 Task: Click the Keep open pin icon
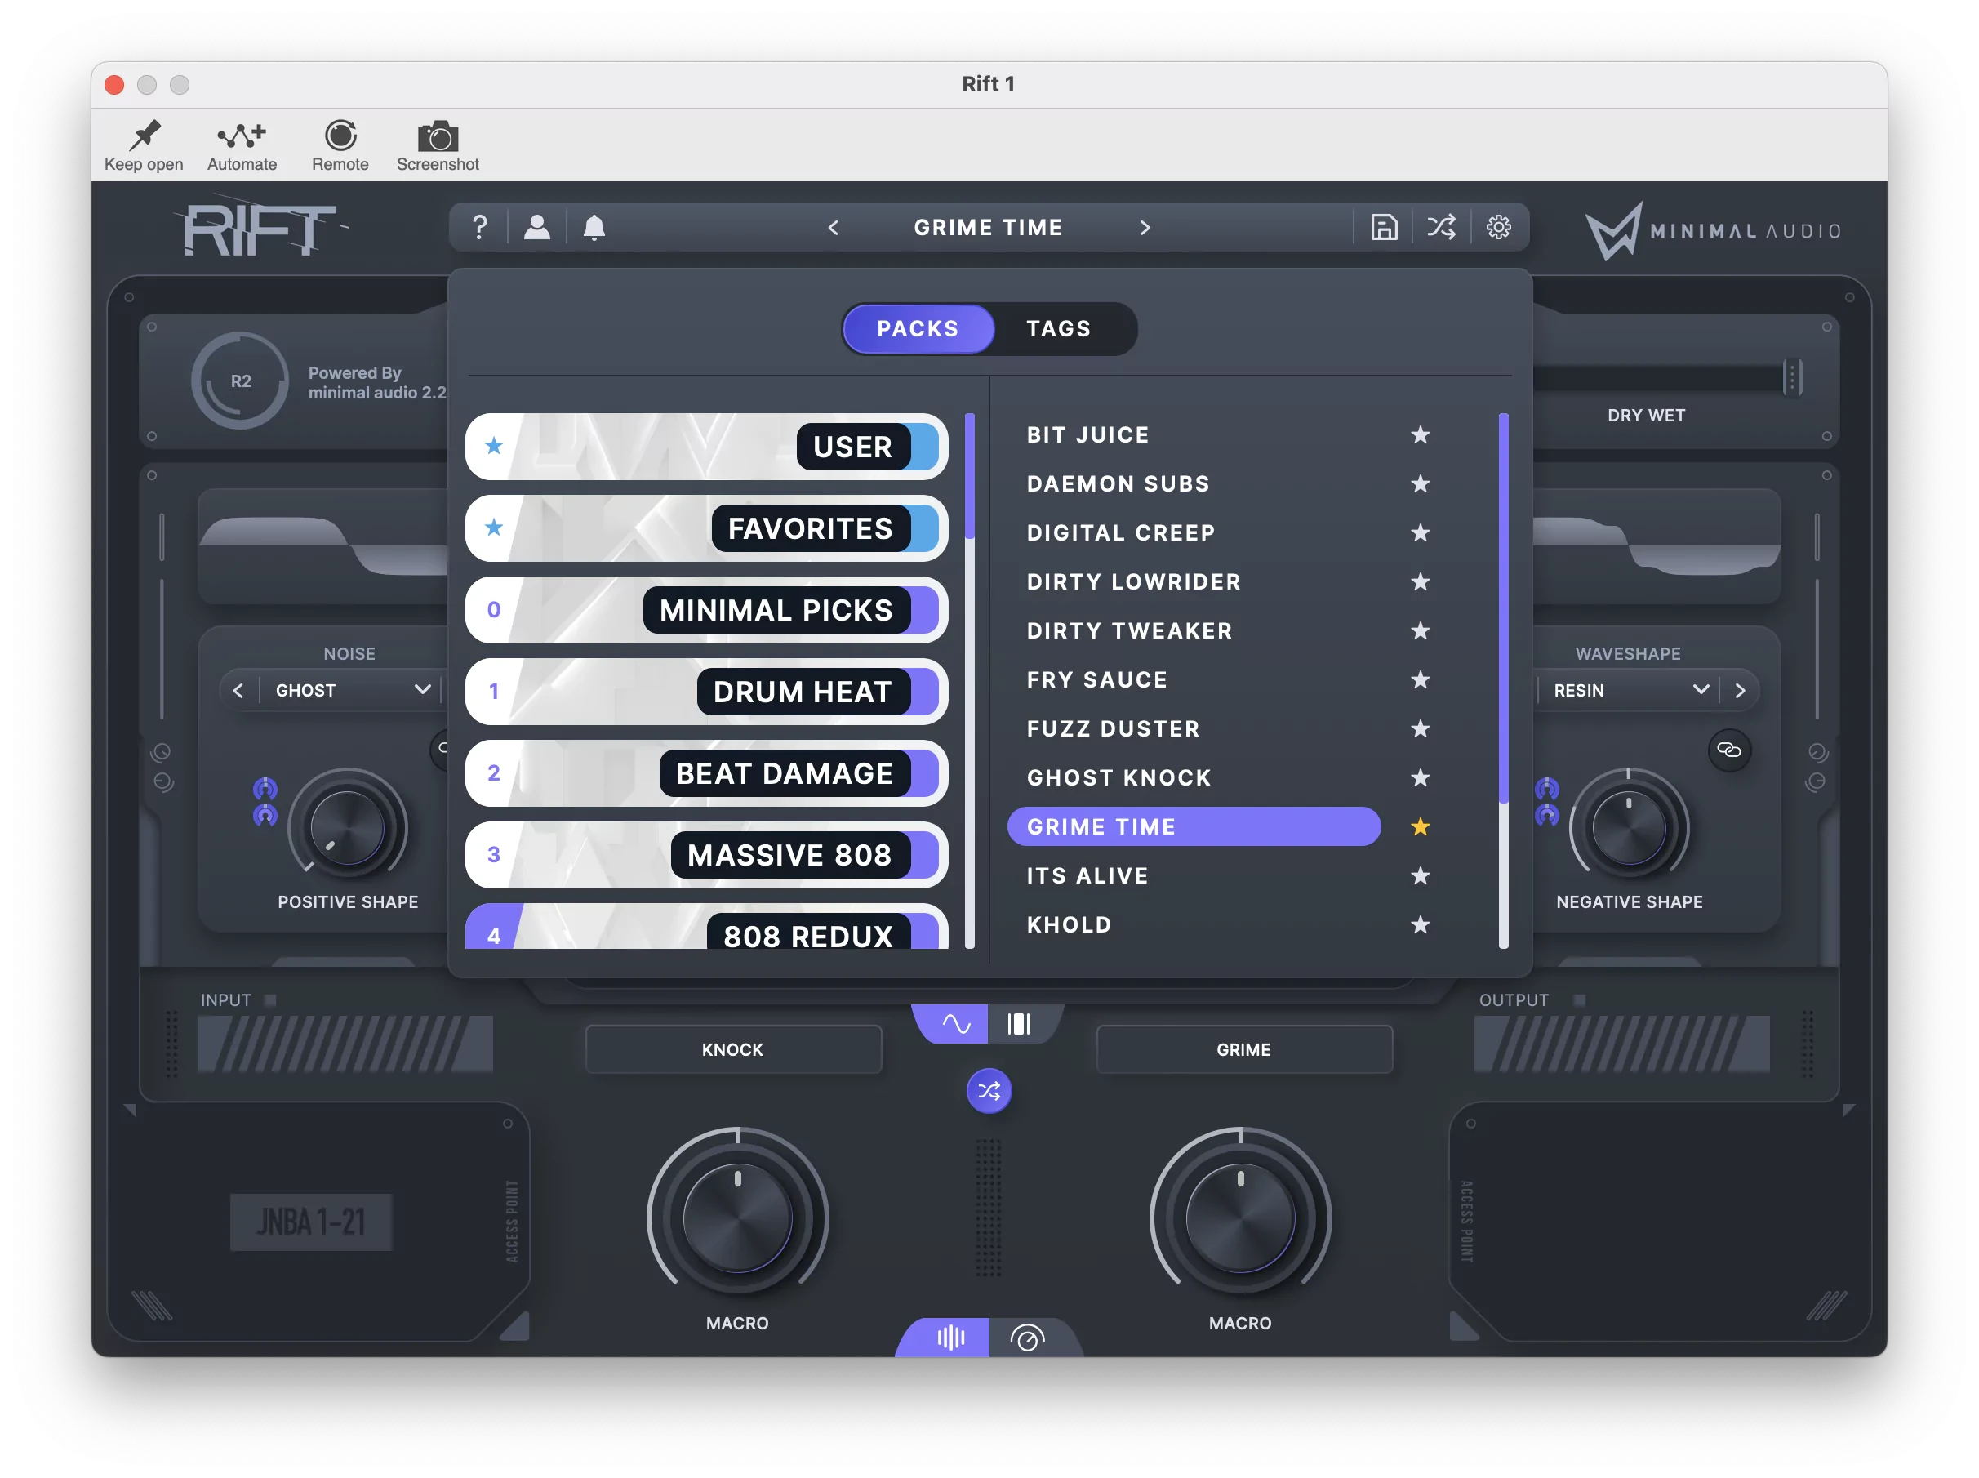[x=144, y=135]
